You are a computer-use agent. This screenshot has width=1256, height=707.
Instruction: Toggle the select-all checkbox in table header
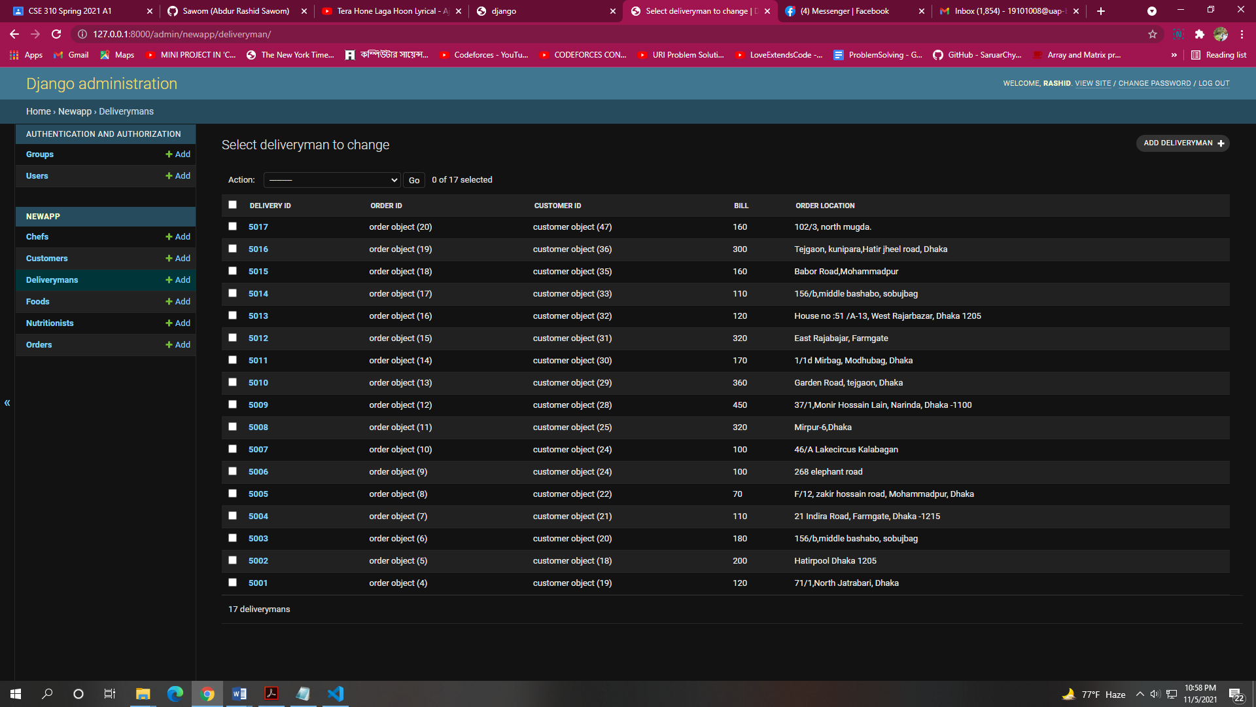[x=232, y=205]
